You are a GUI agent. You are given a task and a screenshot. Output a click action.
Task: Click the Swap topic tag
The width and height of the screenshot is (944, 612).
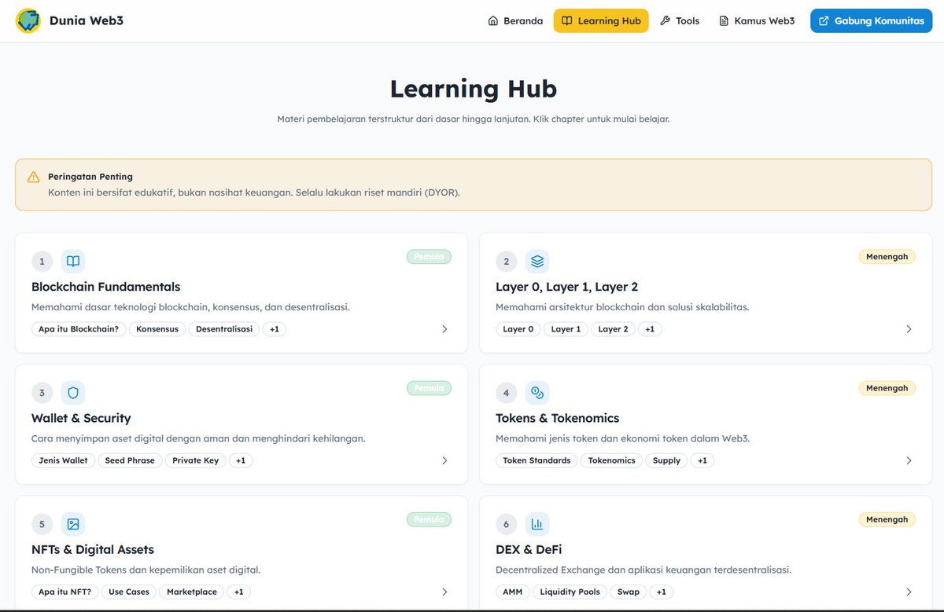tap(629, 592)
